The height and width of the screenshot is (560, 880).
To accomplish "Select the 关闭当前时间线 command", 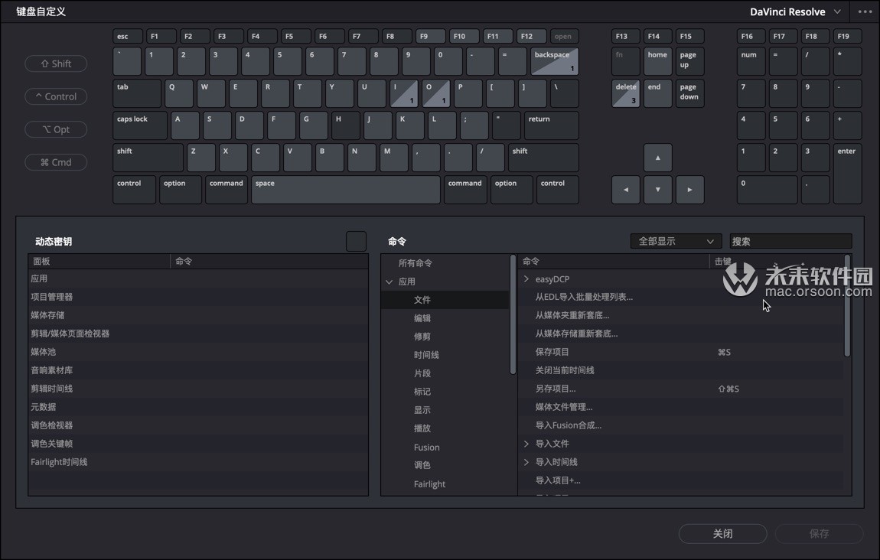I will coord(680,370).
